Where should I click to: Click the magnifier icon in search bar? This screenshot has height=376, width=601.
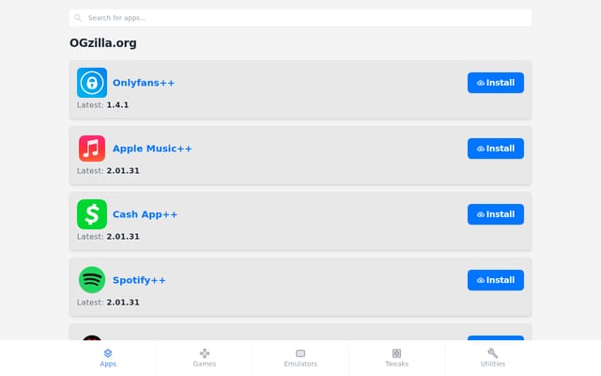pyautogui.click(x=78, y=18)
